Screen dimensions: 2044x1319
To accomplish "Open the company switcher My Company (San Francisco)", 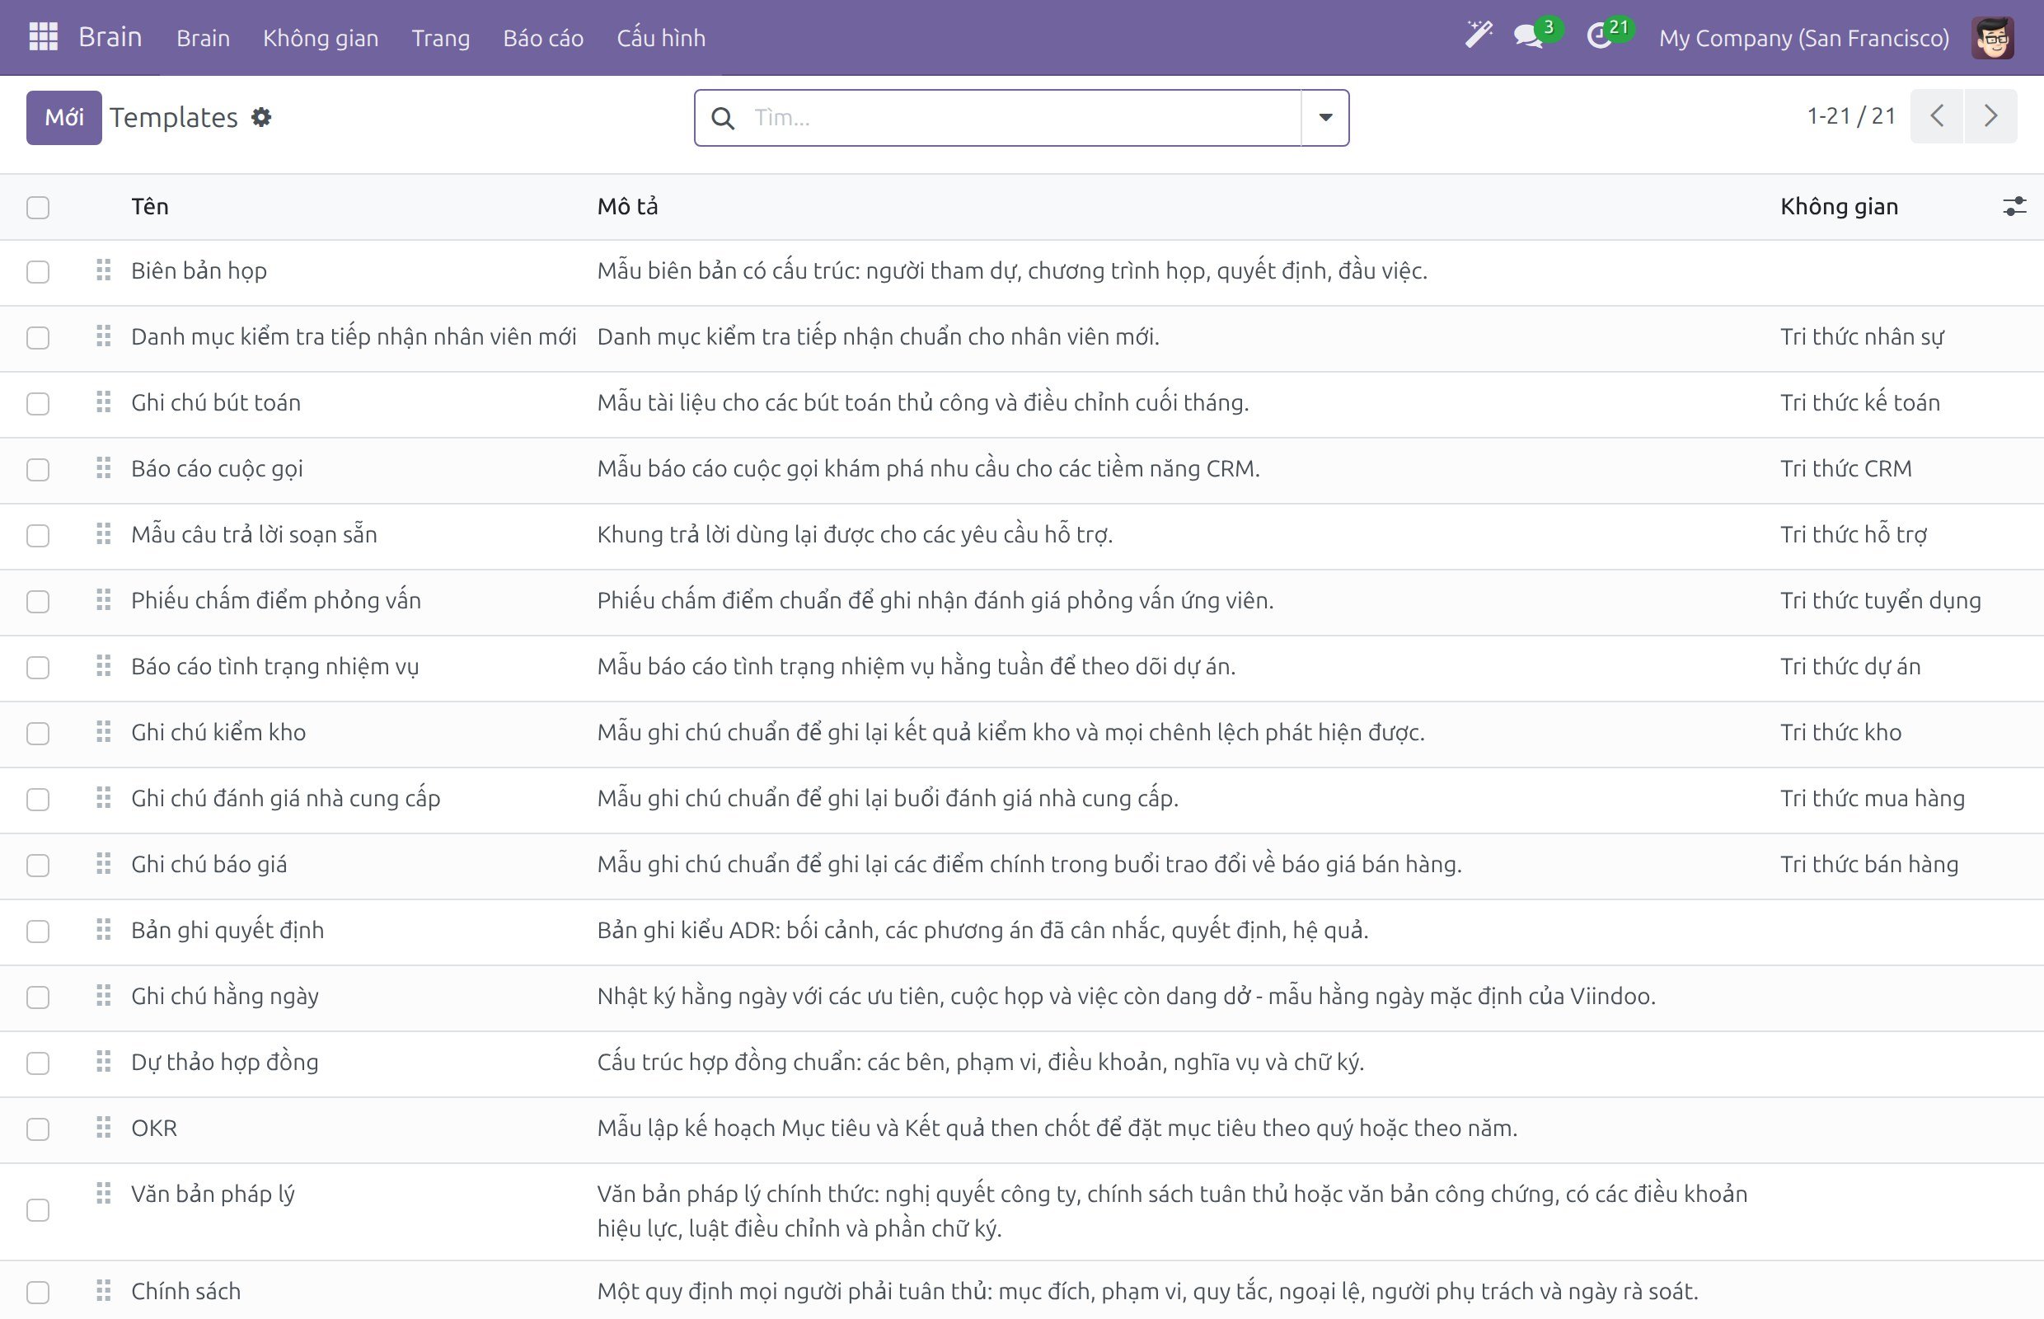I will point(1803,38).
